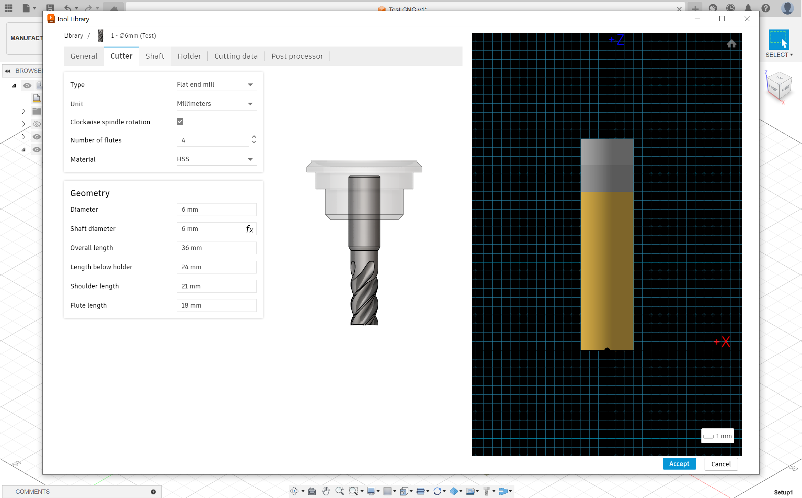Switch to the Shaft tab

[x=154, y=56]
